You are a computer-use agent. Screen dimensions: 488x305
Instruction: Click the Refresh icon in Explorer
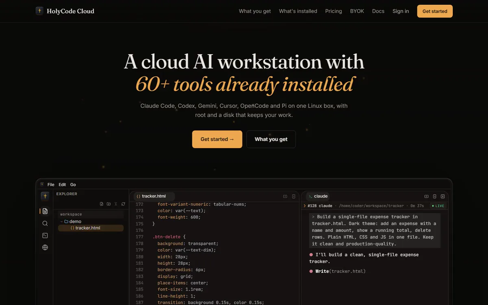pos(123,204)
